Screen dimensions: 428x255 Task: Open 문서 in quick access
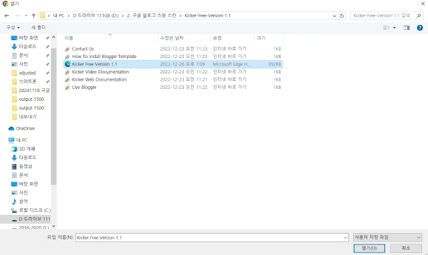click(x=23, y=55)
